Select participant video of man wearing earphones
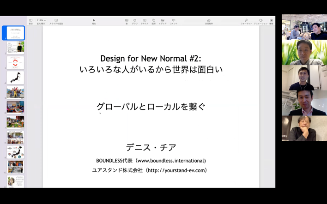 [304, 78]
